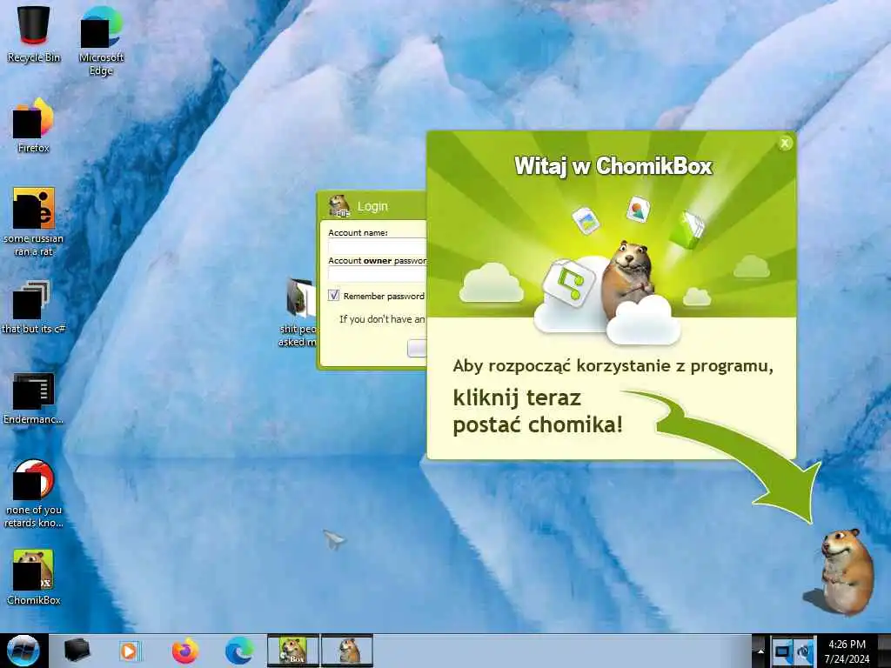This screenshot has width=891, height=668.
Task: Click the hamster character in the desktop corner
Action: click(845, 571)
